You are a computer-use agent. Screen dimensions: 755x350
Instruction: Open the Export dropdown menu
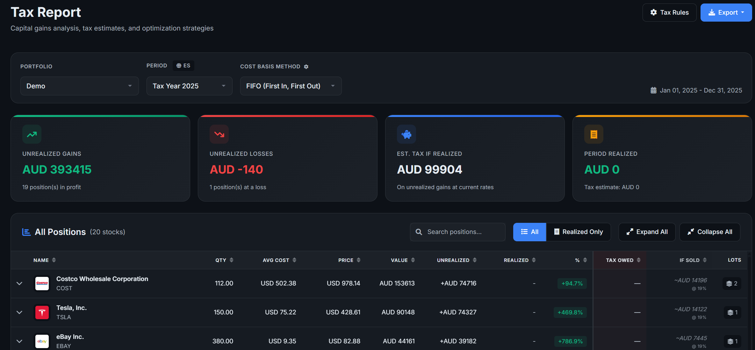tap(726, 13)
